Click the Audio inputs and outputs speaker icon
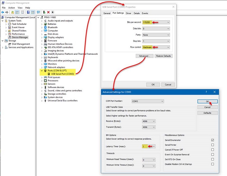This screenshot has height=176, width=227. click(45, 21)
